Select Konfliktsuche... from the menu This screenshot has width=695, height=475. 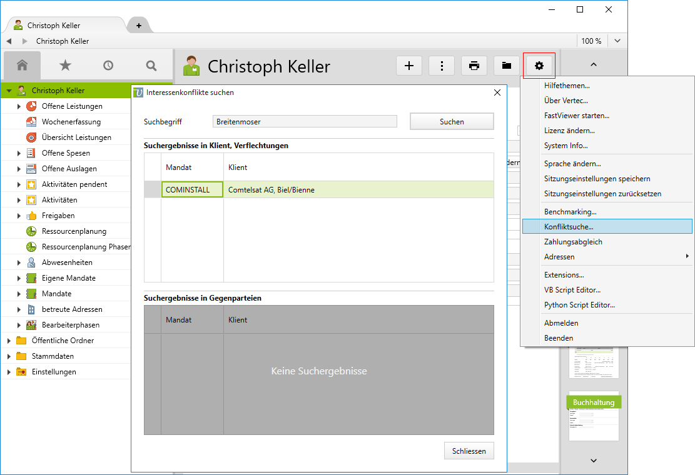pyautogui.click(x=569, y=227)
